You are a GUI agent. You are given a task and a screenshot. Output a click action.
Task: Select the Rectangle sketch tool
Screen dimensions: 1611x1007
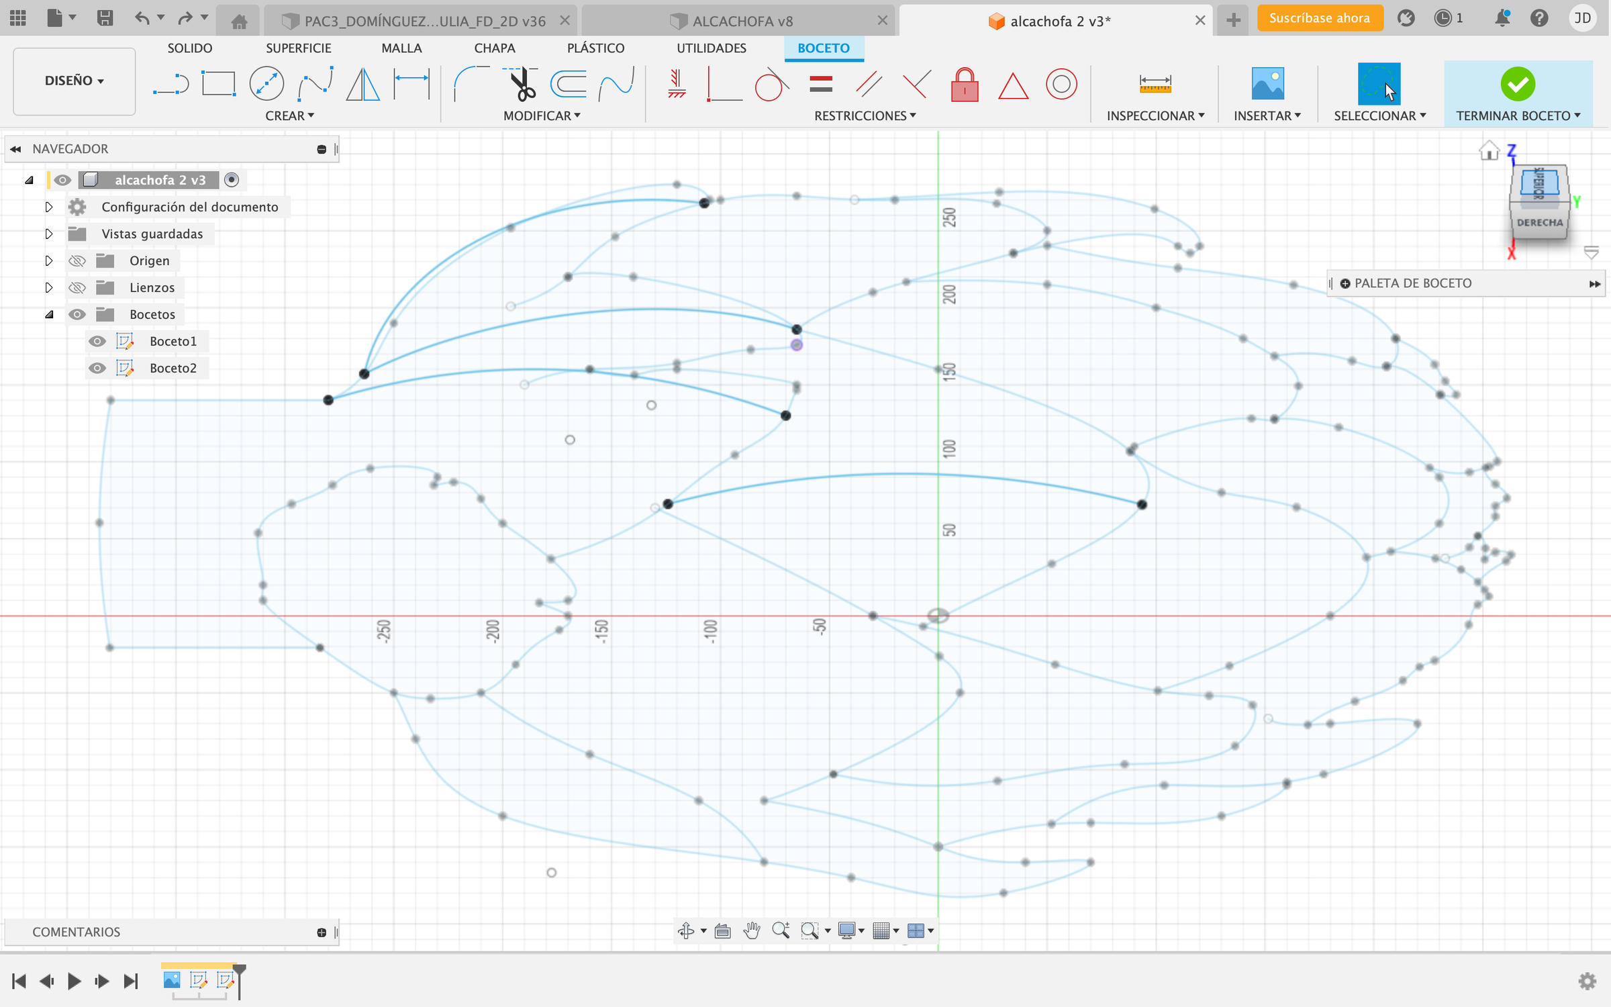point(218,85)
